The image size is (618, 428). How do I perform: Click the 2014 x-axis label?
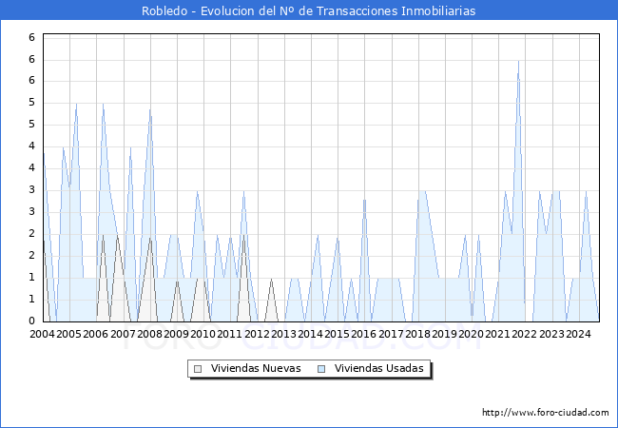tap(311, 334)
